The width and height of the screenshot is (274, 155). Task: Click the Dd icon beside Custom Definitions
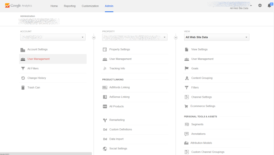[105, 129]
